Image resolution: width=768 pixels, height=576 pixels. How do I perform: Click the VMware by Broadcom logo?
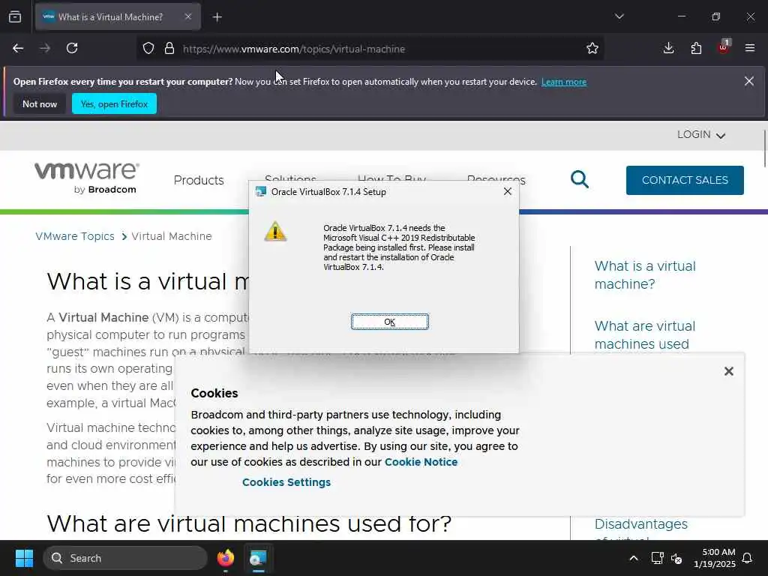[87, 178]
